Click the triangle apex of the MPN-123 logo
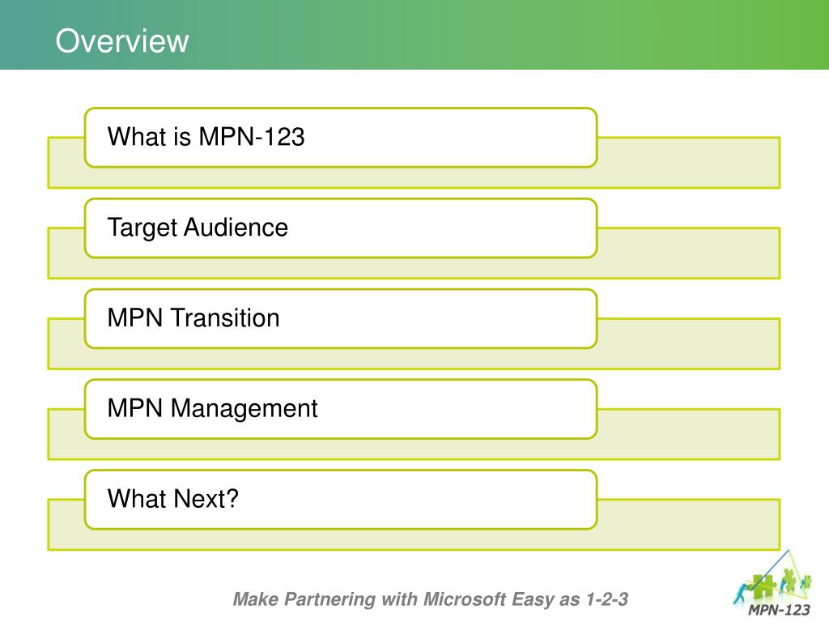 pos(789,550)
